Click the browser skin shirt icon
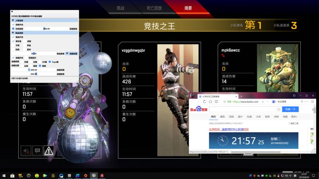319x179 pixels. click(x=294, y=95)
